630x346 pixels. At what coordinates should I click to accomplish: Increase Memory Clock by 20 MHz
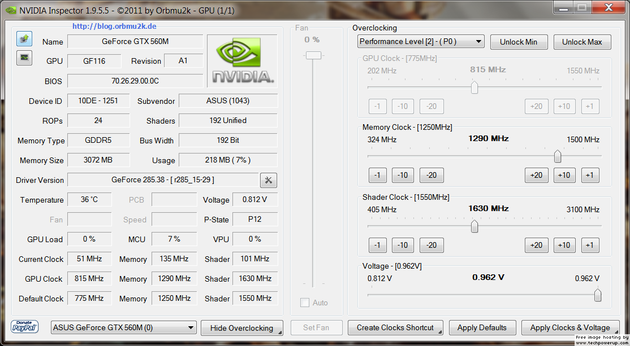tap(536, 175)
